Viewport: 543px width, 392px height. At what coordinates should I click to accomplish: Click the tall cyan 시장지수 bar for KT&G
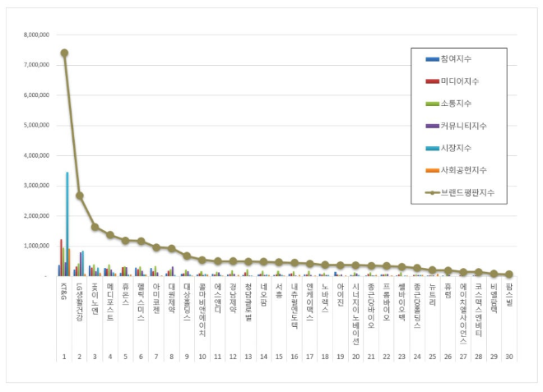point(67,224)
